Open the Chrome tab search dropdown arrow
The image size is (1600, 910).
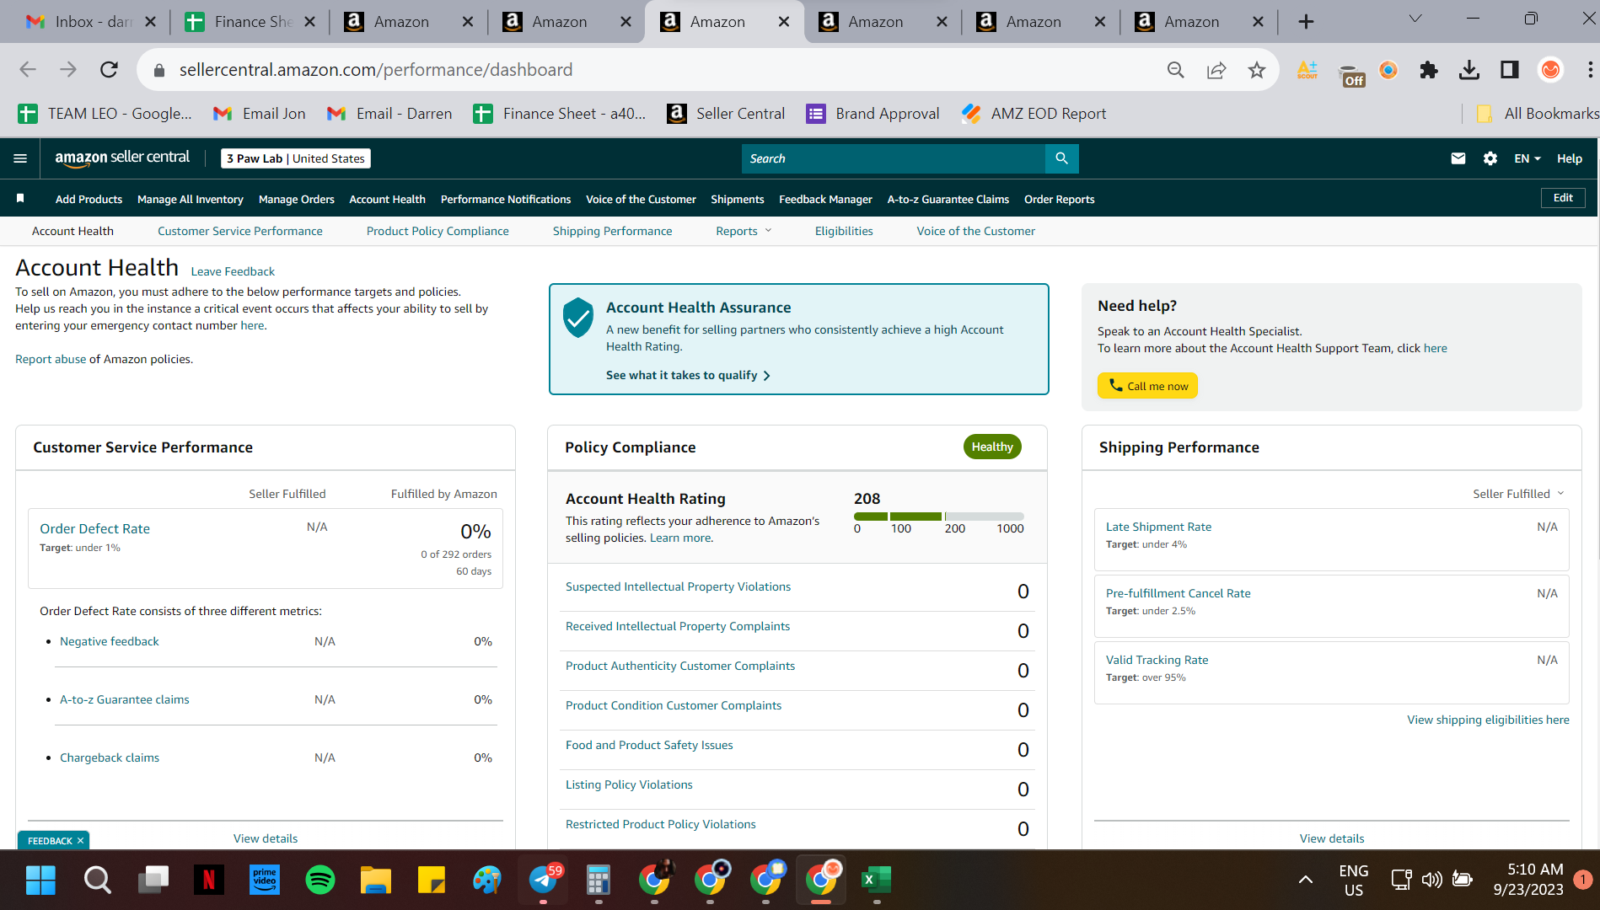pyautogui.click(x=1415, y=19)
